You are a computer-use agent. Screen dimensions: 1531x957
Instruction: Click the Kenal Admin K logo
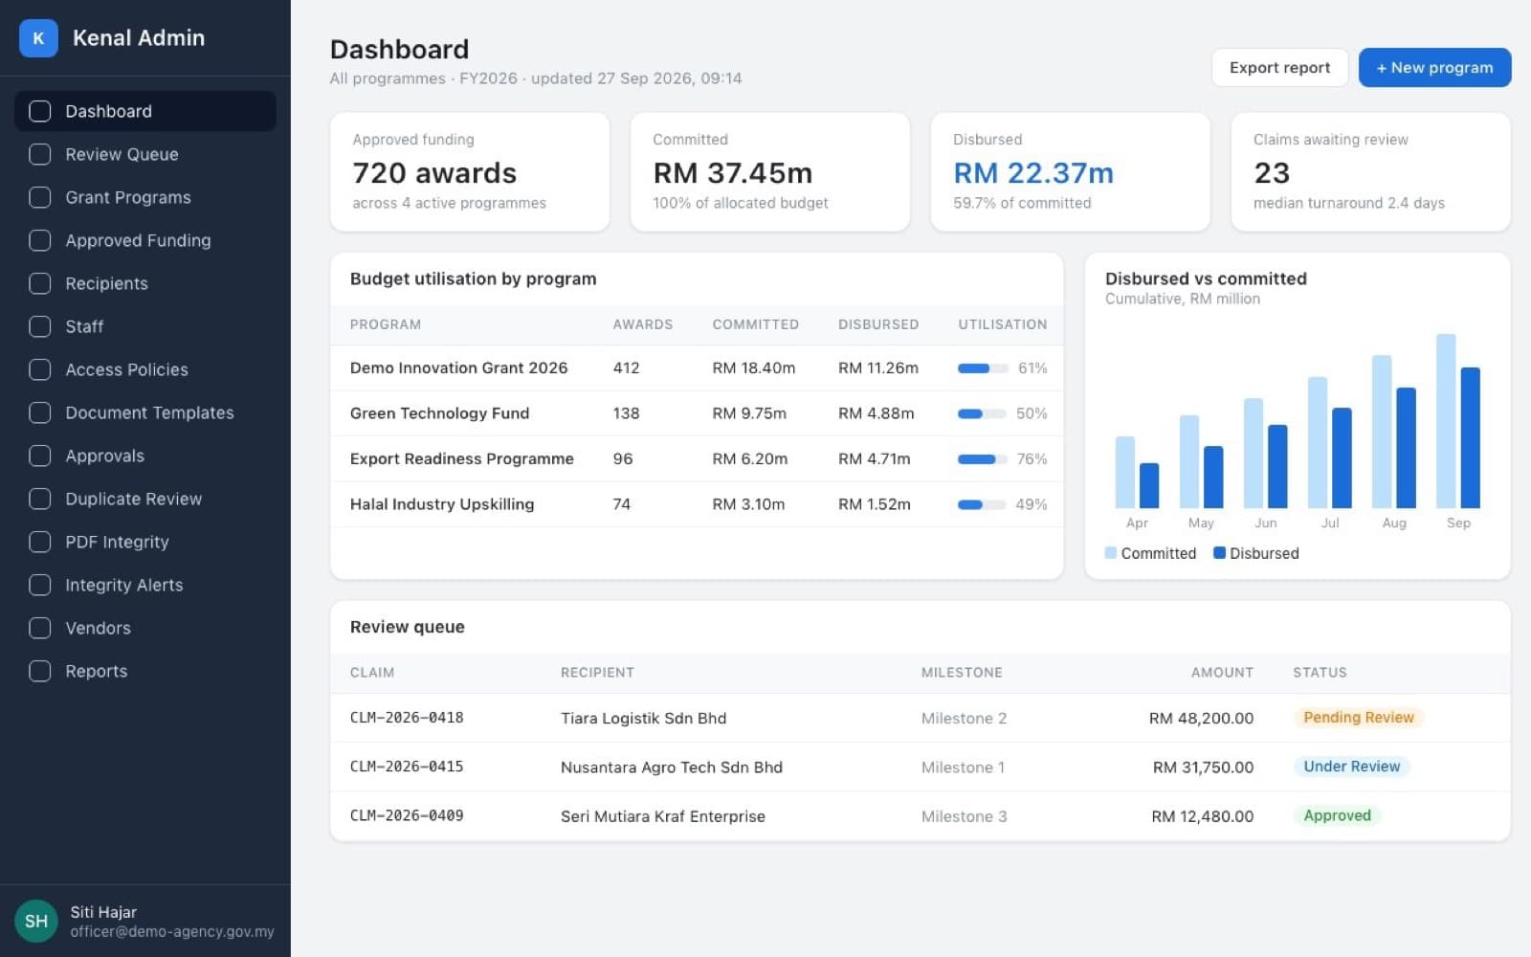[x=38, y=38]
